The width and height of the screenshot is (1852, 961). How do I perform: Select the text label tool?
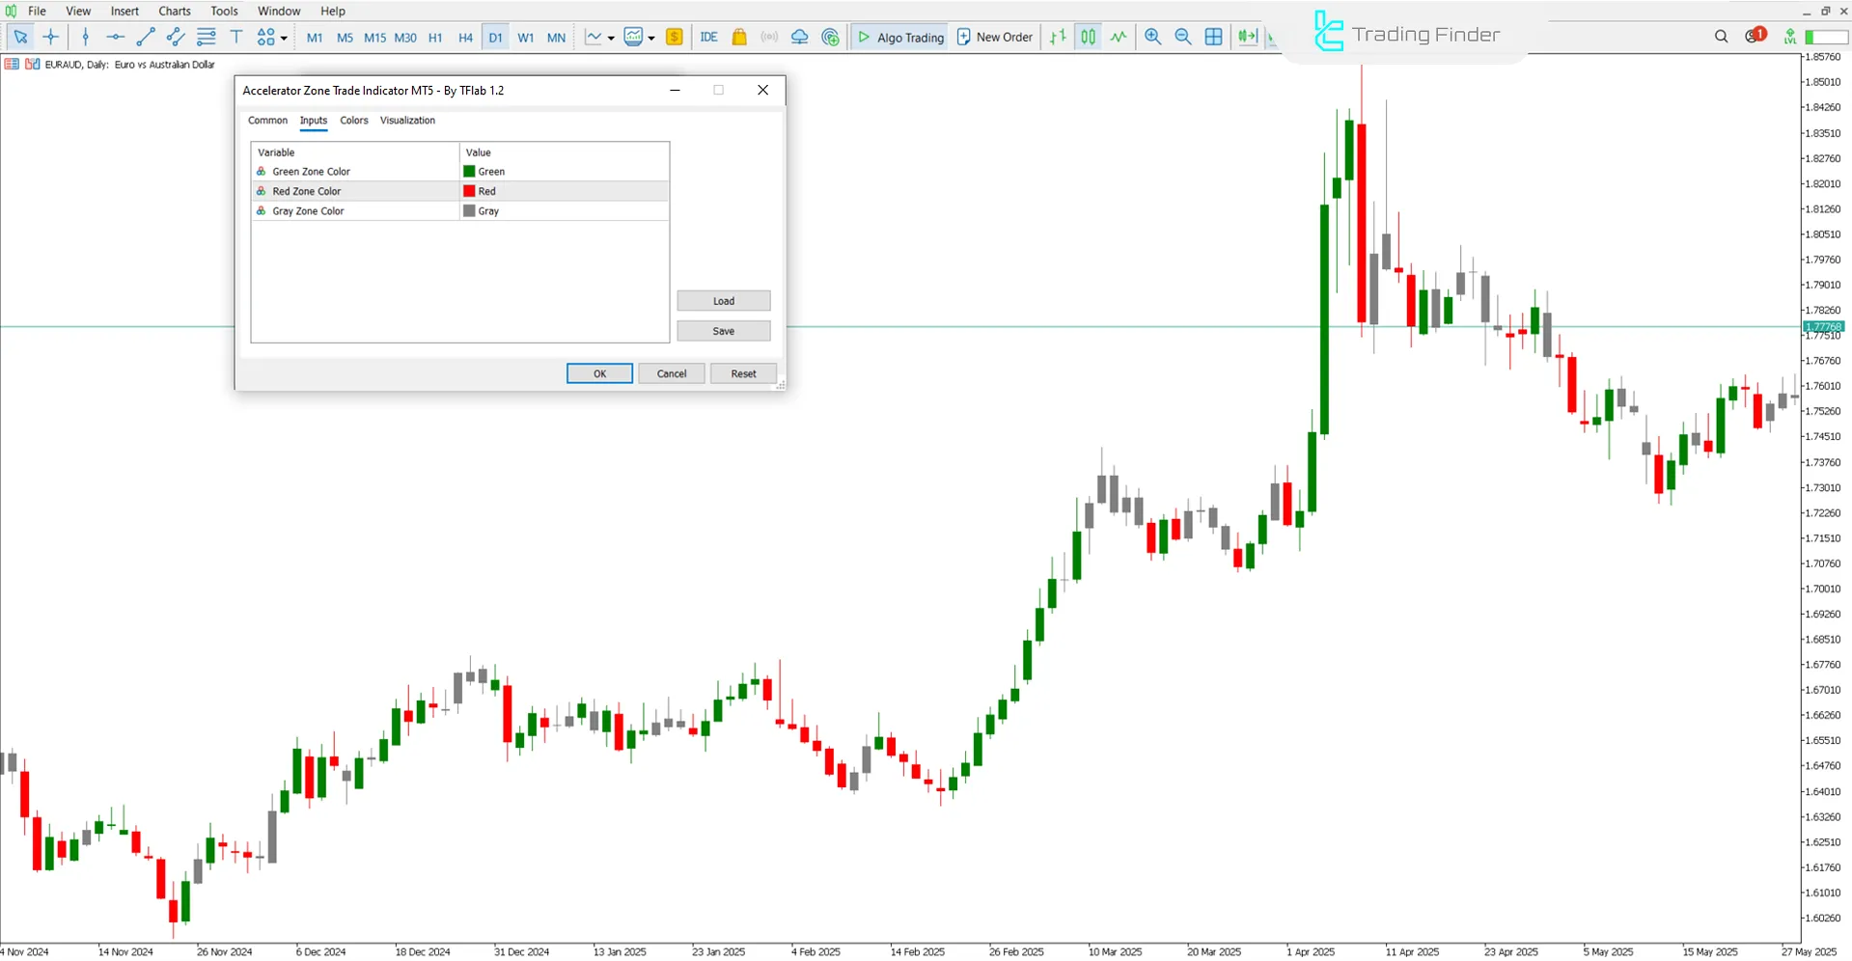point(235,37)
